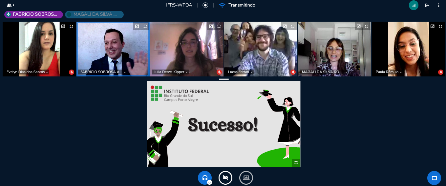Pop out Paula Rômulo's video

pos(433,26)
